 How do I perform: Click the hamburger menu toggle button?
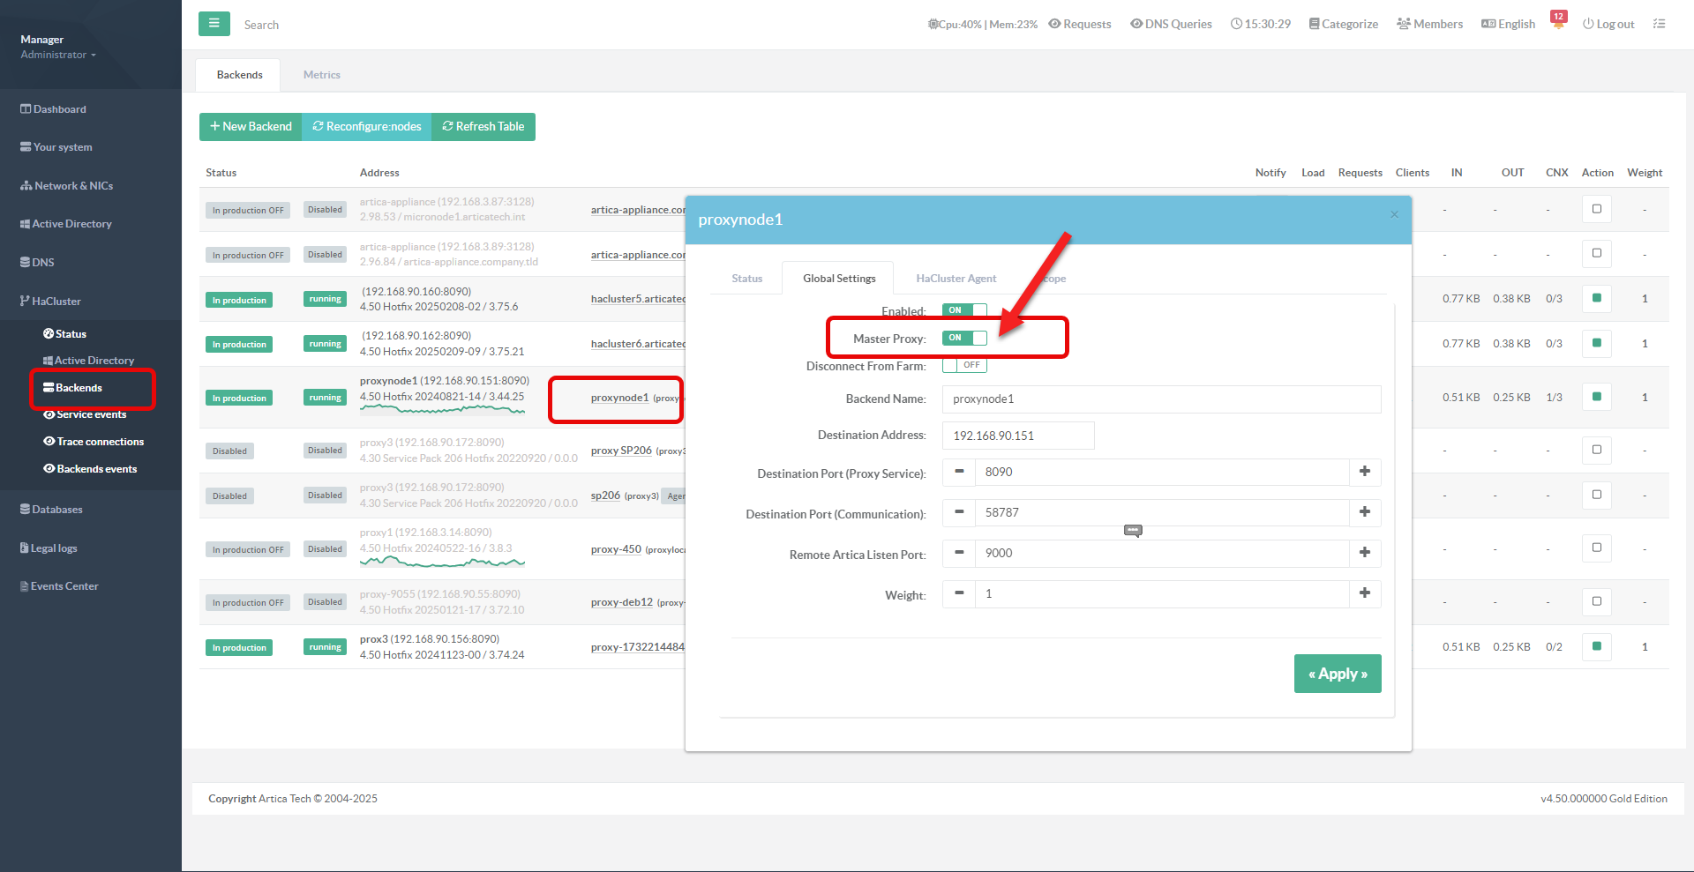click(x=214, y=24)
